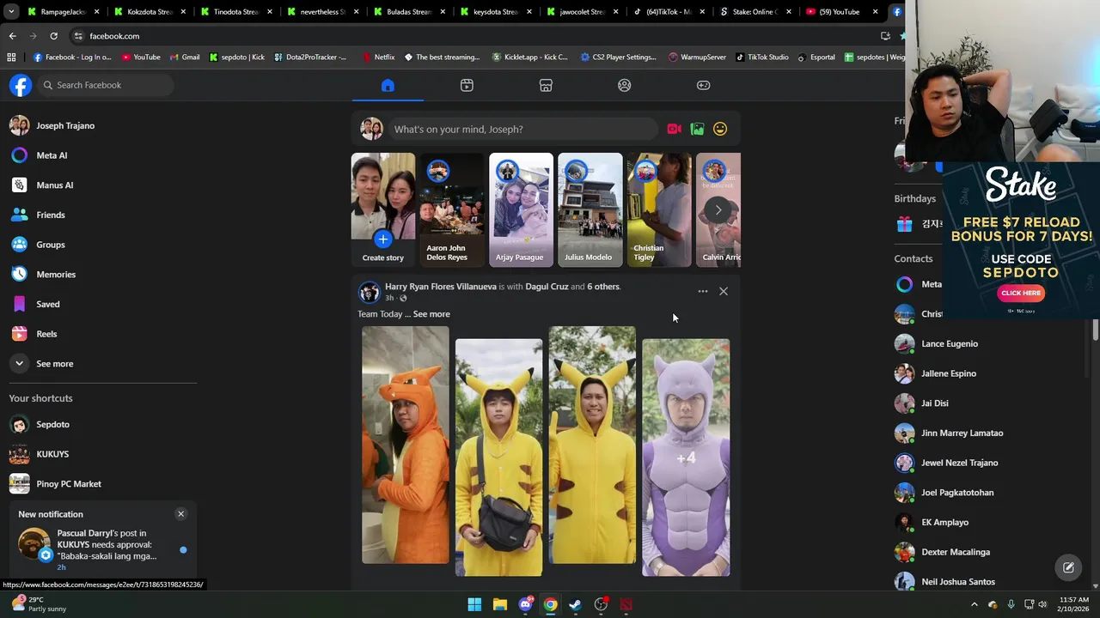This screenshot has height=618, width=1100.
Task: Open Dagul Cruz tagged profile
Action: coord(547,287)
